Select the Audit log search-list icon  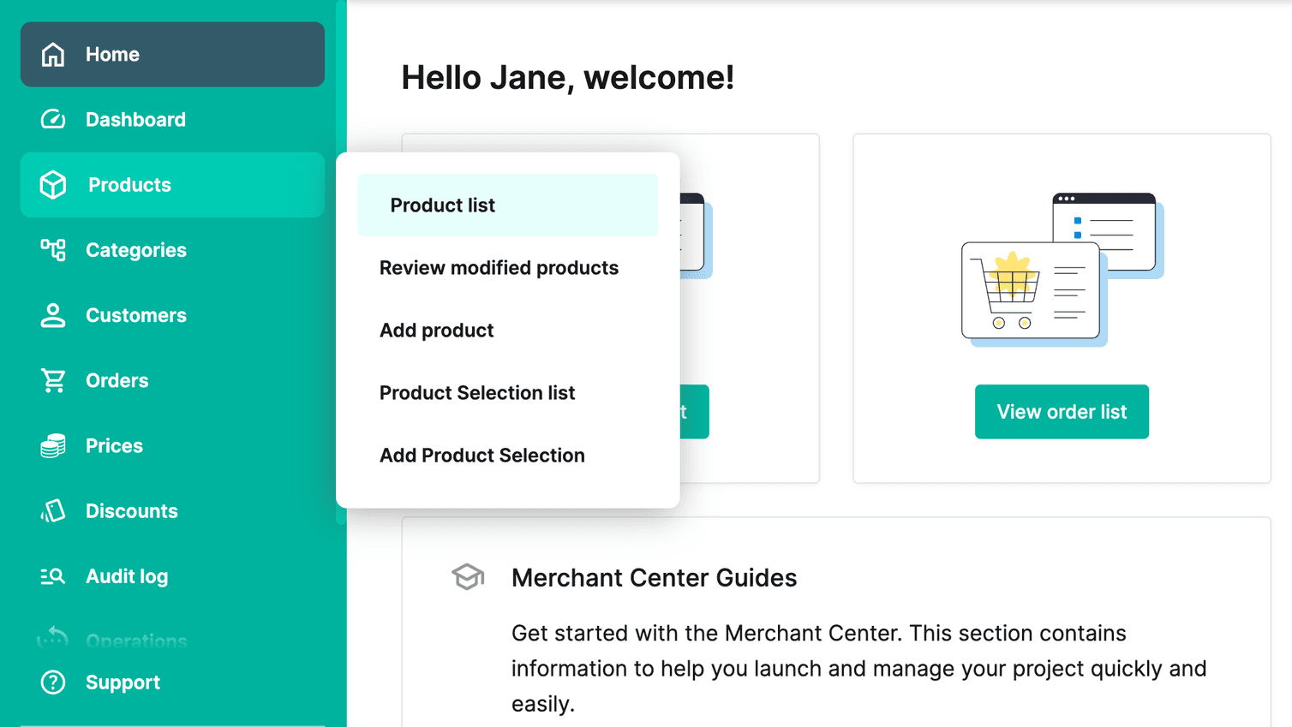point(52,575)
